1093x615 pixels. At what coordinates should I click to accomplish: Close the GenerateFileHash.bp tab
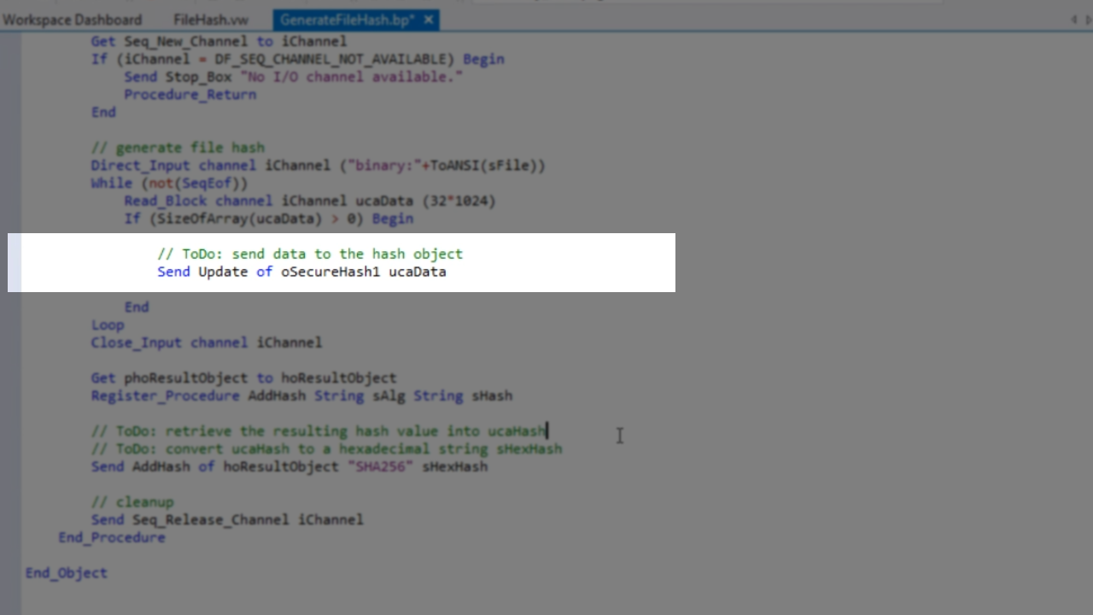[x=429, y=20]
